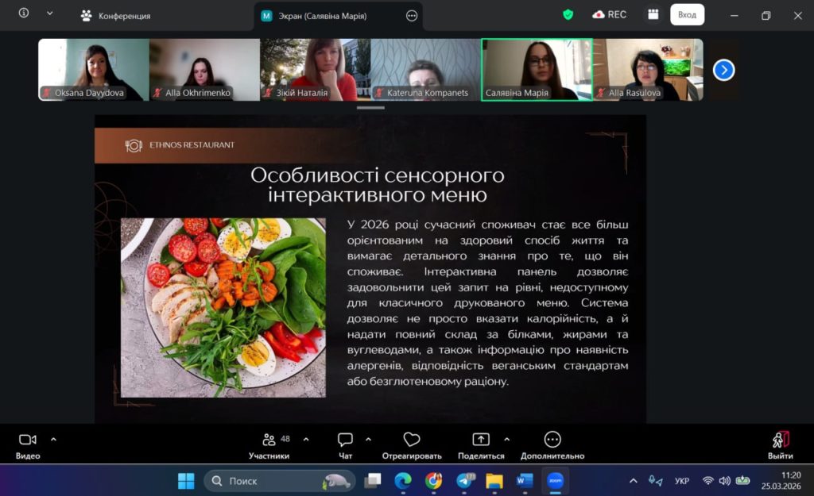Select Alla Rasulova's video thumbnail

tap(648, 70)
